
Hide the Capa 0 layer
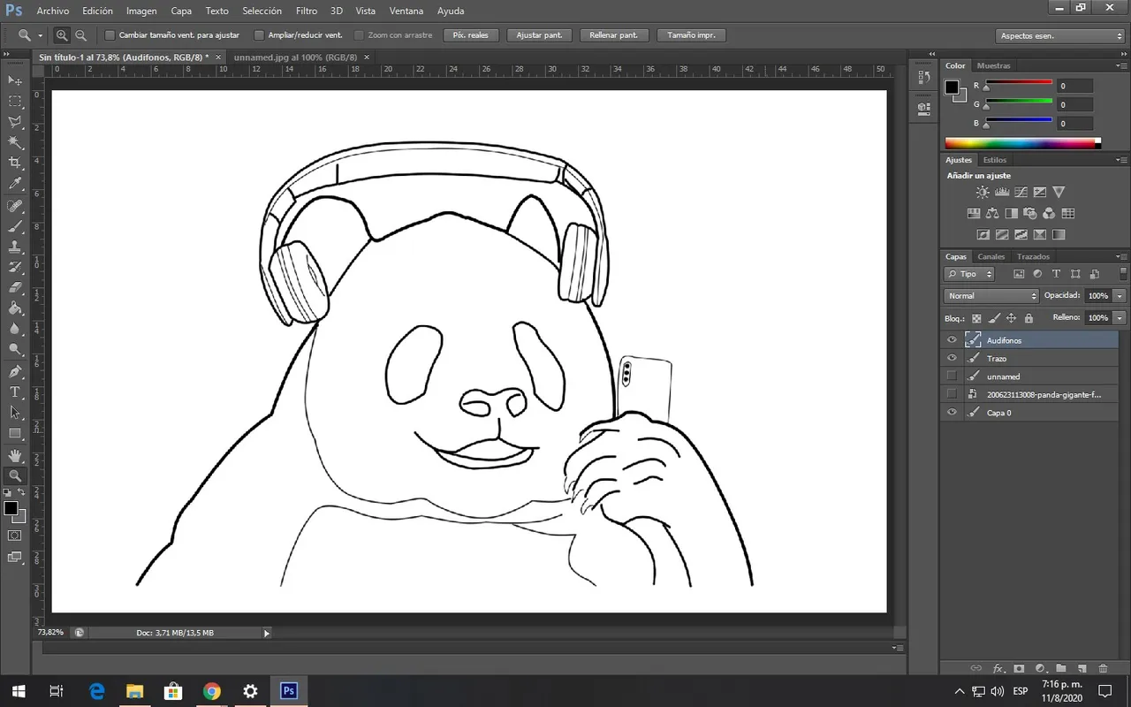coord(952,413)
